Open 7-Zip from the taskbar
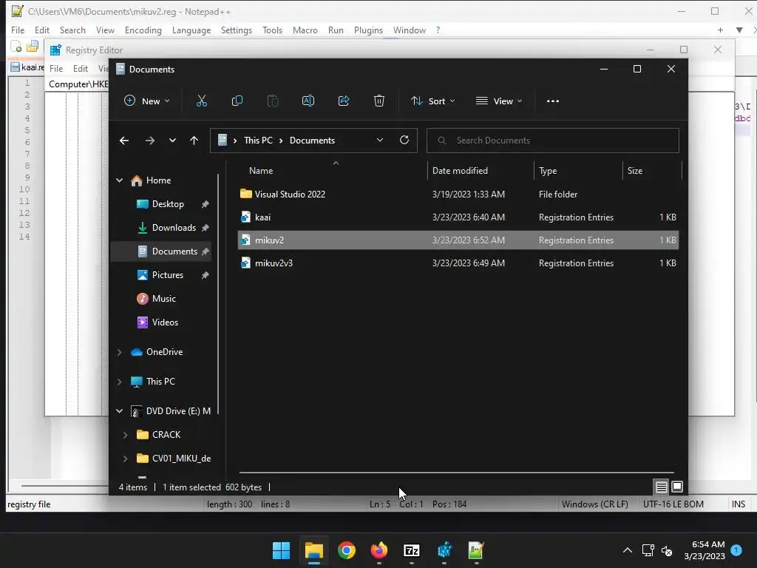This screenshot has width=757, height=568. (x=411, y=550)
